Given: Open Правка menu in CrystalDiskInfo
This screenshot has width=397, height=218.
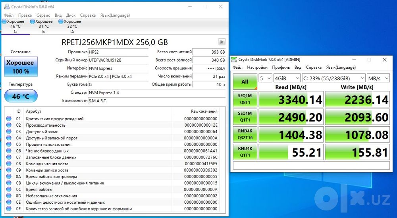Looking at the screenshot, I should tap(25, 15).
